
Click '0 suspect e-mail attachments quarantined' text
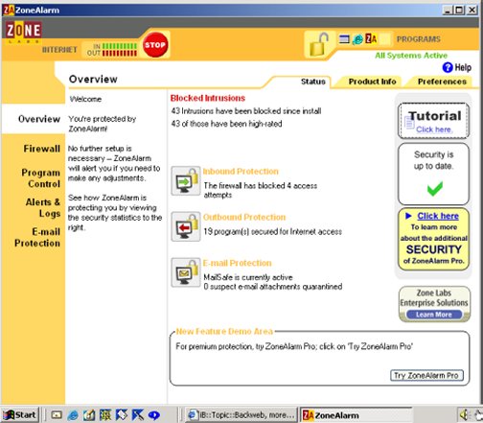[x=273, y=287]
